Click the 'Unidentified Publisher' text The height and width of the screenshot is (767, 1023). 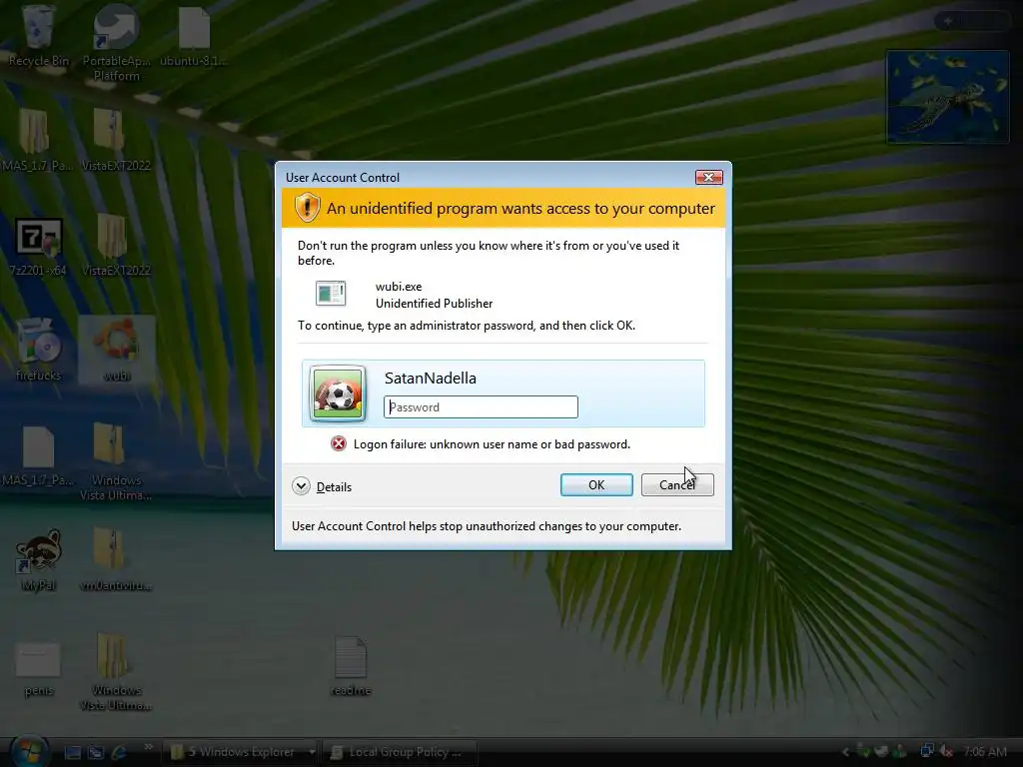(434, 304)
